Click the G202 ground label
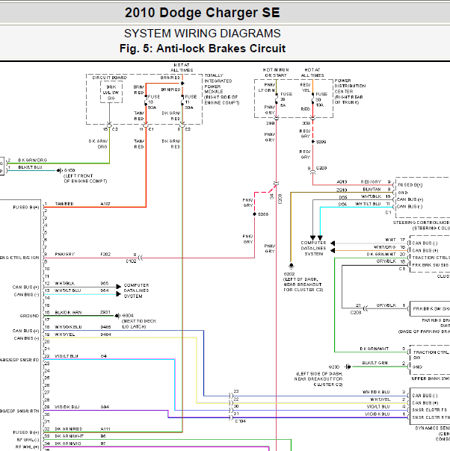The width and height of the screenshot is (450, 451). (x=289, y=274)
